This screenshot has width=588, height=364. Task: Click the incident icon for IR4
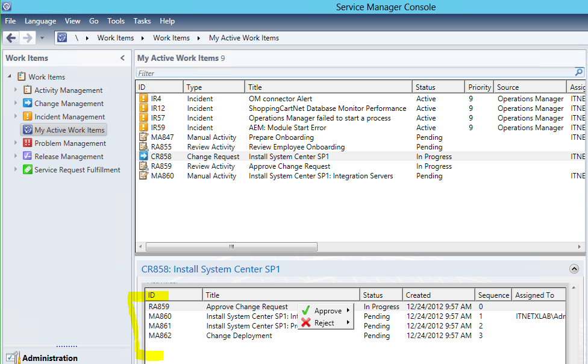click(143, 99)
